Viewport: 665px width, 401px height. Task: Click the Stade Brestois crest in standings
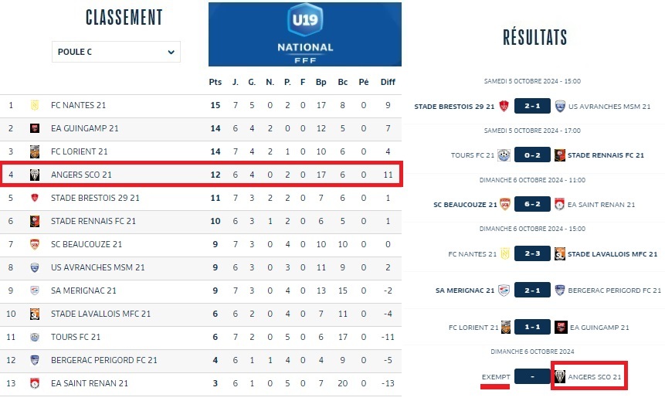[35, 198]
